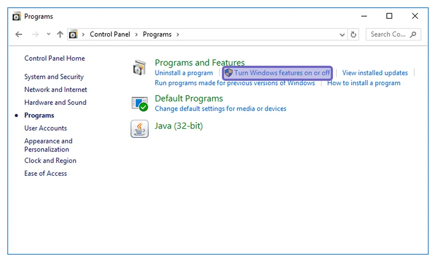Viewport: 436px width, 262px height.
Task: Select Programs in the sidebar
Action: pos(39,115)
